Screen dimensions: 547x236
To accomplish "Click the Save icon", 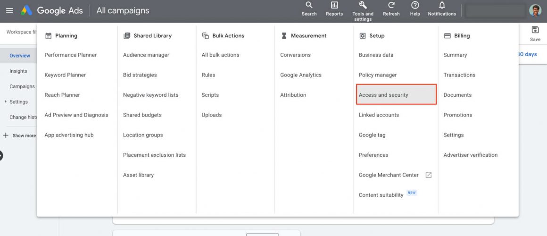I will coord(535,30).
